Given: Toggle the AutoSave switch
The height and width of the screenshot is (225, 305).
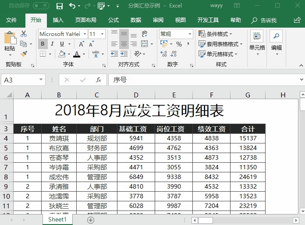Looking at the screenshot, I should (x=41, y=6).
